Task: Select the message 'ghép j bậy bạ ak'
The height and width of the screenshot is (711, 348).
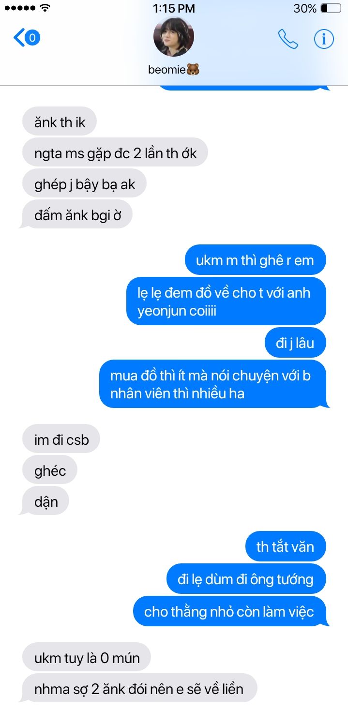Action: [85, 184]
